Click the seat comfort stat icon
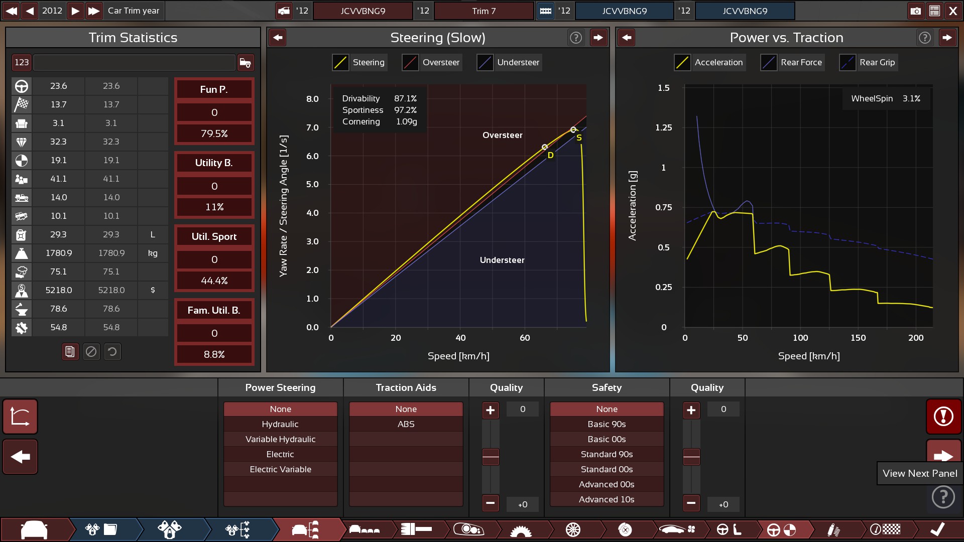This screenshot has height=542, width=964. click(22, 123)
